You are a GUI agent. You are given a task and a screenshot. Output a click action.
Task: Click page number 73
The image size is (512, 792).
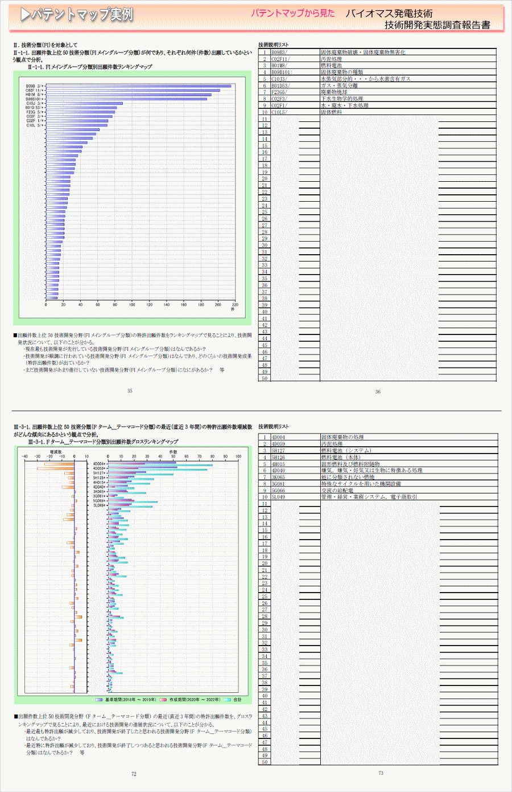(x=381, y=773)
